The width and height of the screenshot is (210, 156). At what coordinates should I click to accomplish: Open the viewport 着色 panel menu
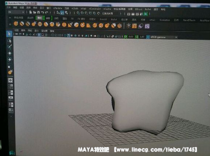pyautogui.click(x=23, y=31)
